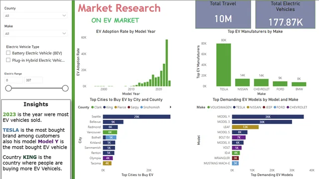Select FORD in the make legend

(279, 107)
